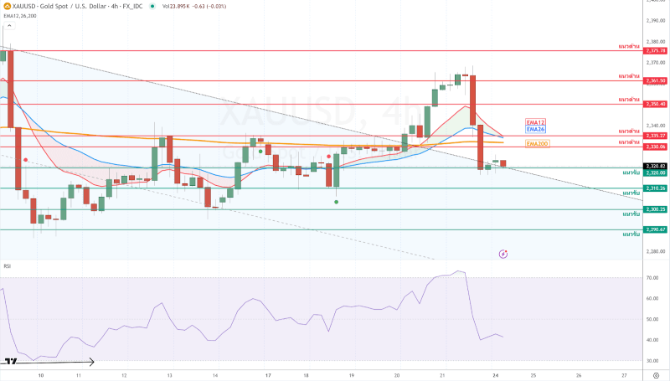Click the 2,310.26 support price label
The height and width of the screenshot is (381, 670).
pyautogui.click(x=655, y=188)
